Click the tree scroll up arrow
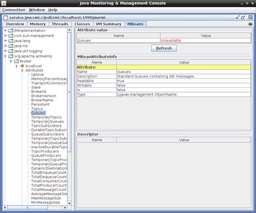This screenshot has height=213, width=256. [69, 30]
